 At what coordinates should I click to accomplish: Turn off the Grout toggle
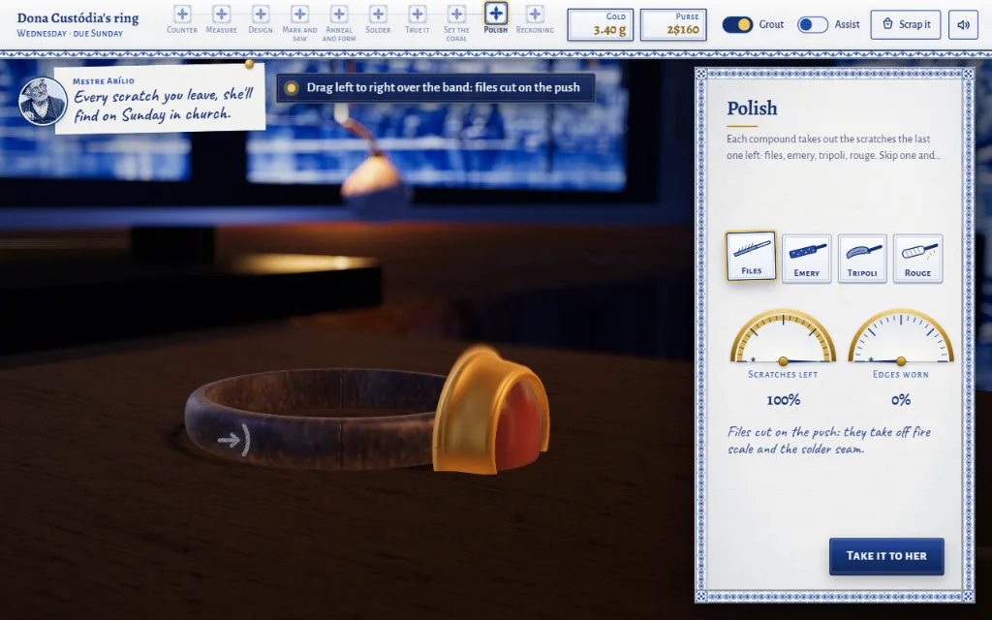(737, 24)
